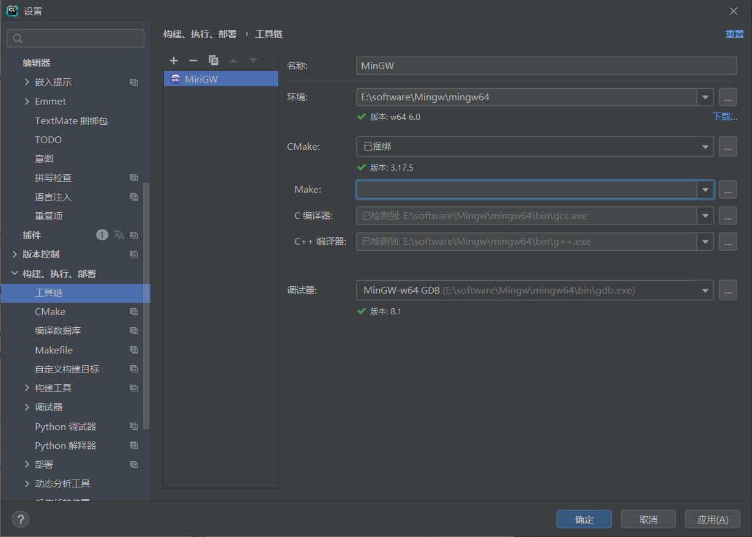The height and width of the screenshot is (537, 752).
Task: Focus the Make path input field
Action: 527,190
